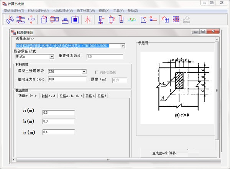This screenshot has width=230, height=169.
Task: Click the vertical scrollbar thumb in the dialog
Action: pyautogui.click(x=217, y=91)
